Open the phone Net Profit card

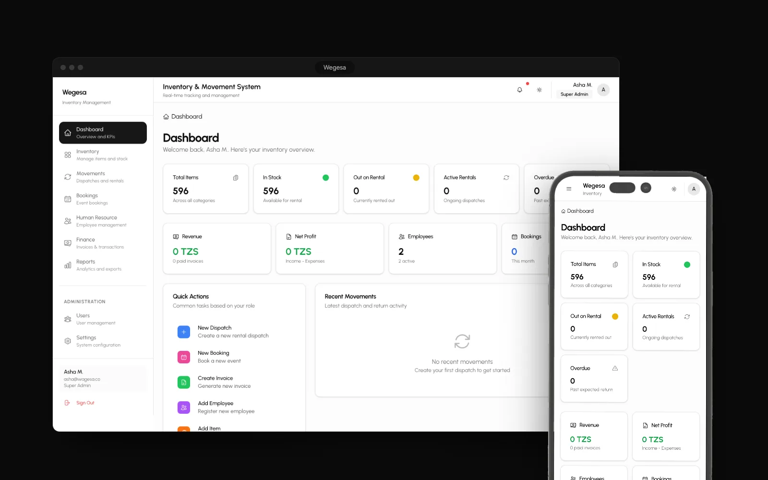(666, 436)
